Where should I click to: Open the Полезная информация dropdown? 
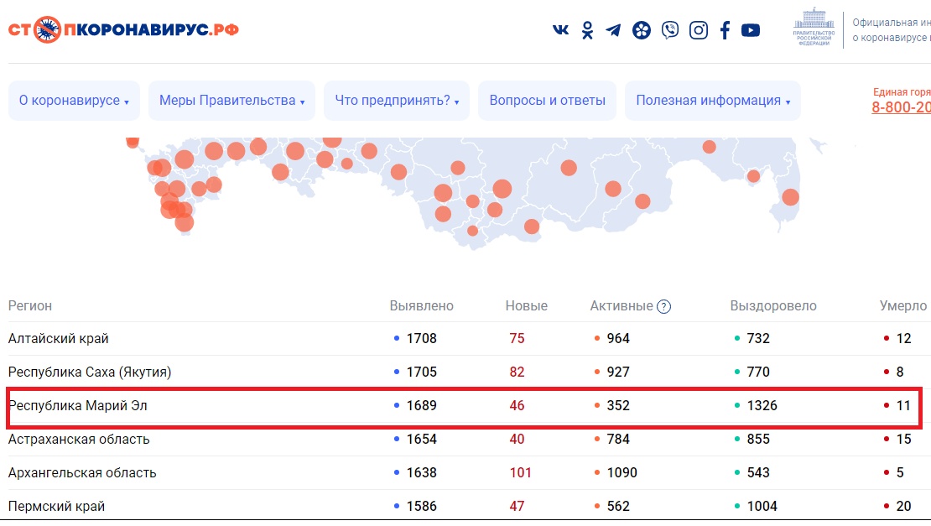tap(713, 101)
